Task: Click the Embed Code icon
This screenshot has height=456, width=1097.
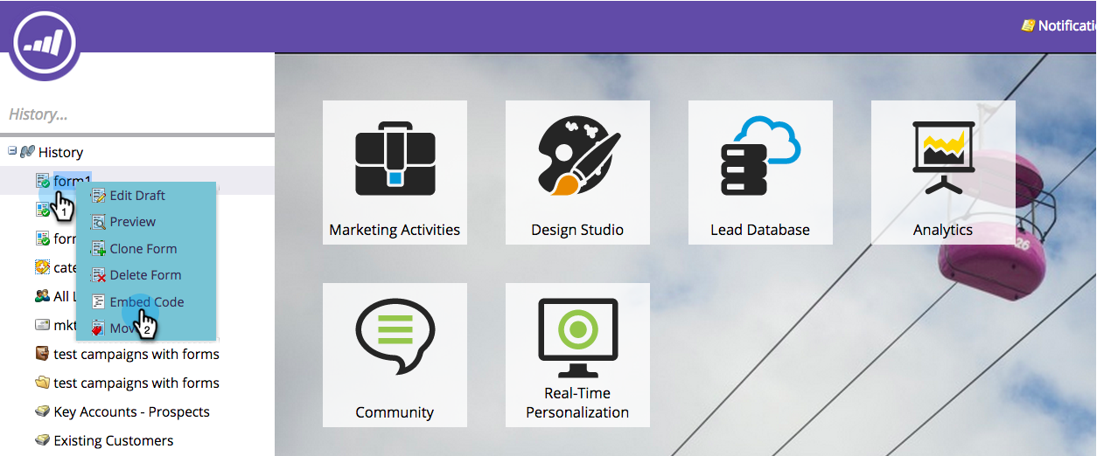Action: [x=98, y=302]
